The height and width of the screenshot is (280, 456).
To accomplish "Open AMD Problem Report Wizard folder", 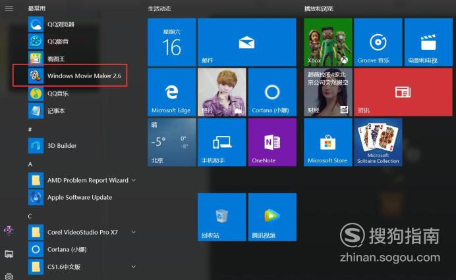I will (x=78, y=180).
